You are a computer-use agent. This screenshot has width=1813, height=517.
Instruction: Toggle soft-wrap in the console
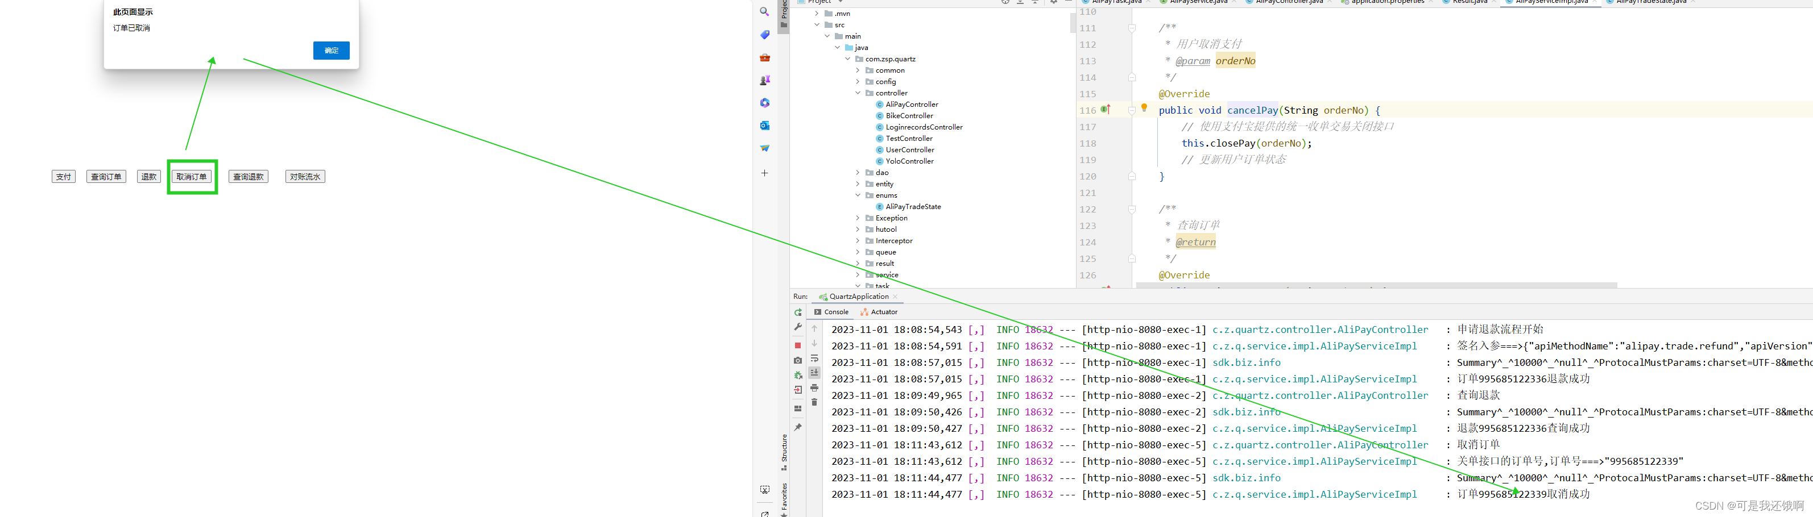click(x=814, y=358)
